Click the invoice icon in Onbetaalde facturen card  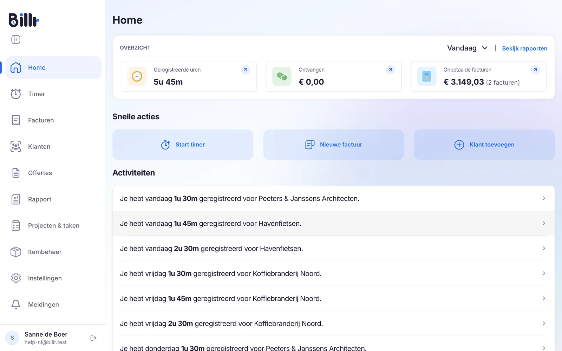pyautogui.click(x=427, y=76)
